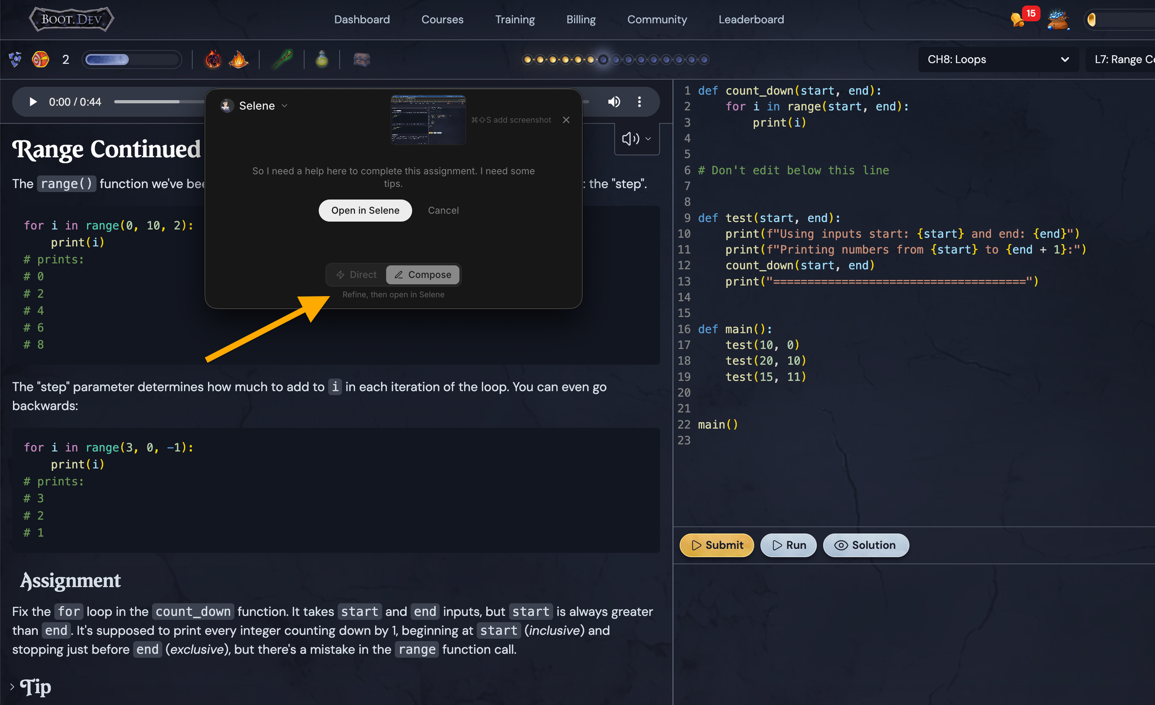Click the currently highlighted lesson progress dot
1155x705 pixels.
pyautogui.click(x=603, y=59)
